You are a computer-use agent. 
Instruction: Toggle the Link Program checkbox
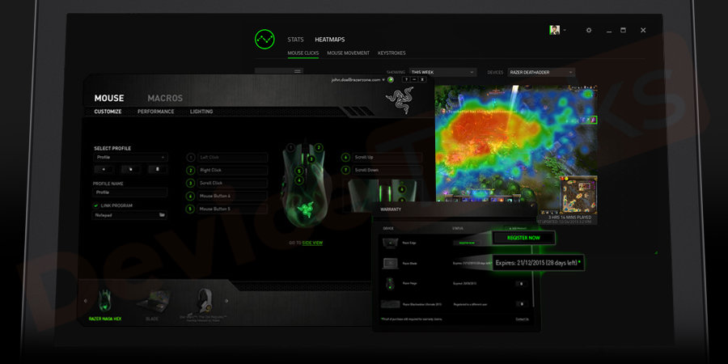(96, 205)
